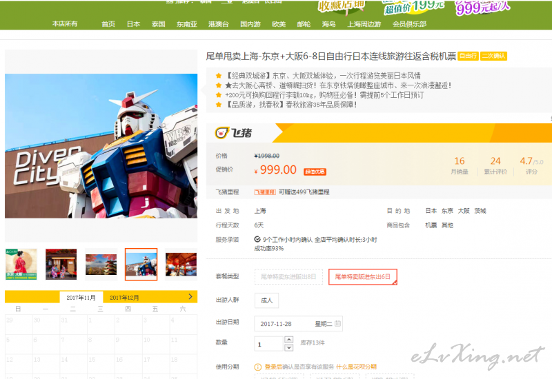Select the 成人 traveler option
Viewport: 552px width, 379px height.
(x=266, y=300)
